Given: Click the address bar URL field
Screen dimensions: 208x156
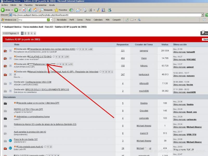Looking at the screenshot, I should (106, 15).
